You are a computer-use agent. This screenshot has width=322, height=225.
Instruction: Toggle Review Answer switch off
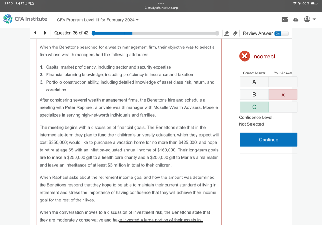[281, 33]
